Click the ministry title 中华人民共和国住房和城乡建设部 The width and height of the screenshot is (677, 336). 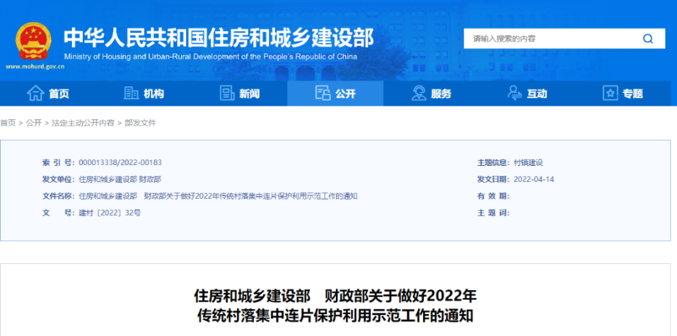pos(219,38)
